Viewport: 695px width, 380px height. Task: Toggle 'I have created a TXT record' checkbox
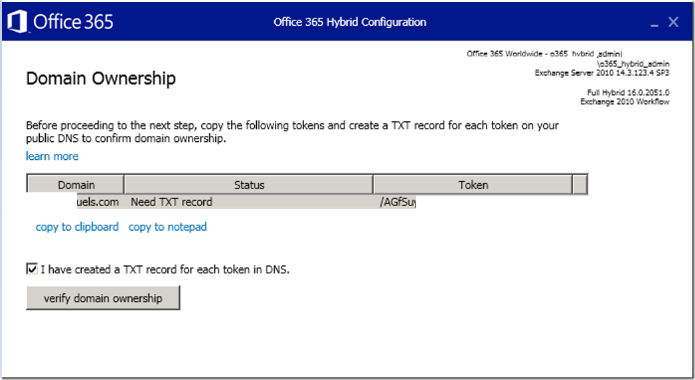[x=32, y=269]
